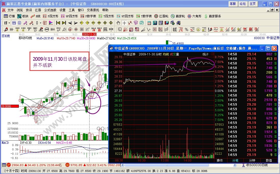Click 收600030日线 in status bar

[x=257, y=165]
